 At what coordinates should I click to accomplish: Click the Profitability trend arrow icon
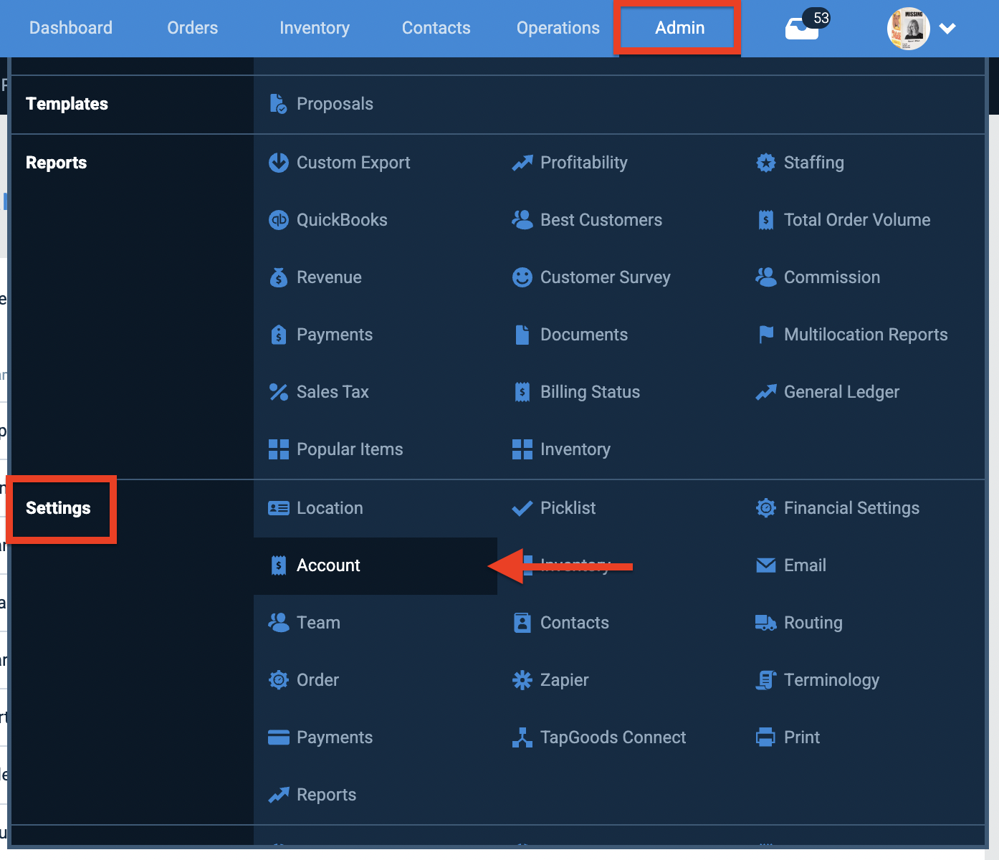522,163
